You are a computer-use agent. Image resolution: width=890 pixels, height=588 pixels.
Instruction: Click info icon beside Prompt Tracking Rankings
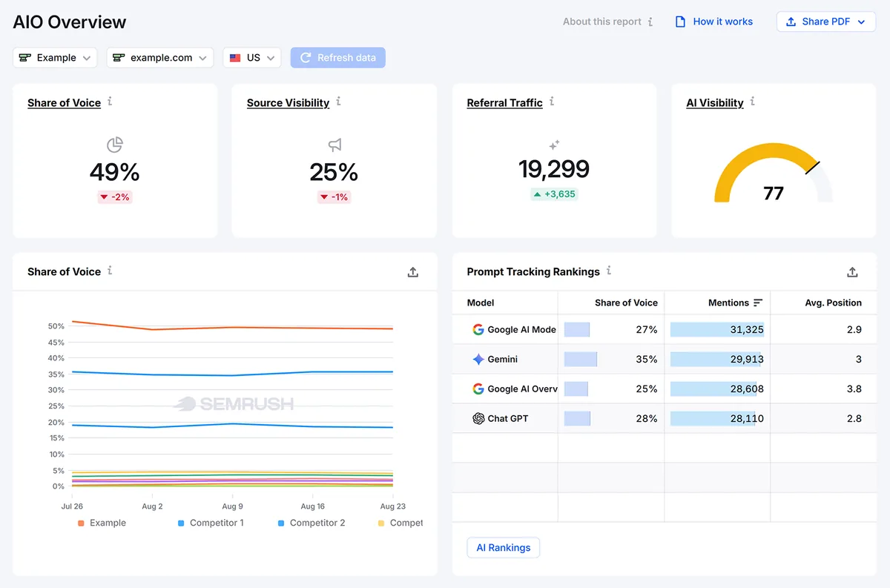coord(609,271)
